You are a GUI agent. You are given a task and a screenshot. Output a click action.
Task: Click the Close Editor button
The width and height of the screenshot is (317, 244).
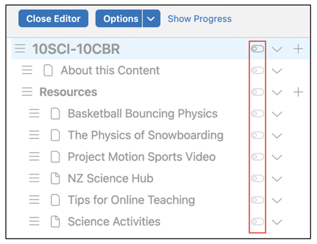pos(53,18)
